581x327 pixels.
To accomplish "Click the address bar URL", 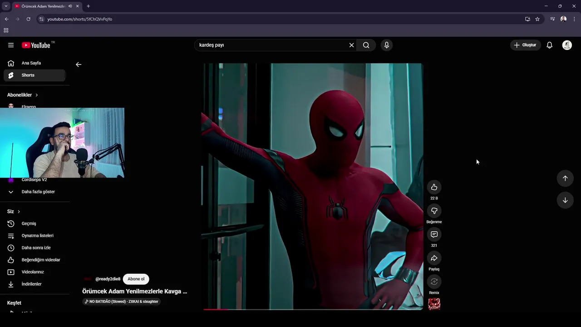I will coord(80,19).
